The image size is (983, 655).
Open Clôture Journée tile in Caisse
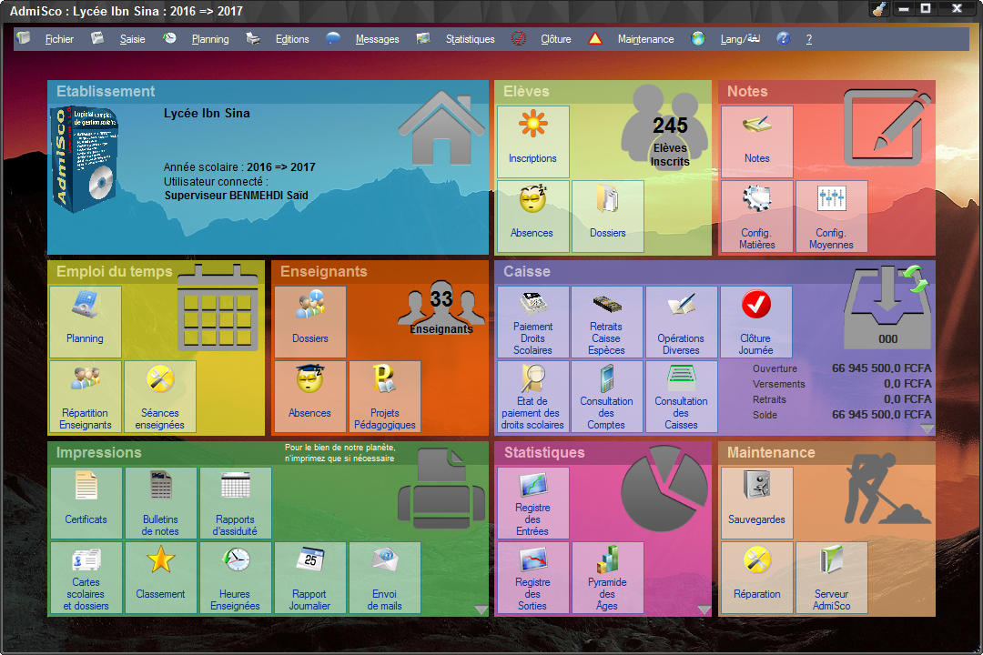755,321
